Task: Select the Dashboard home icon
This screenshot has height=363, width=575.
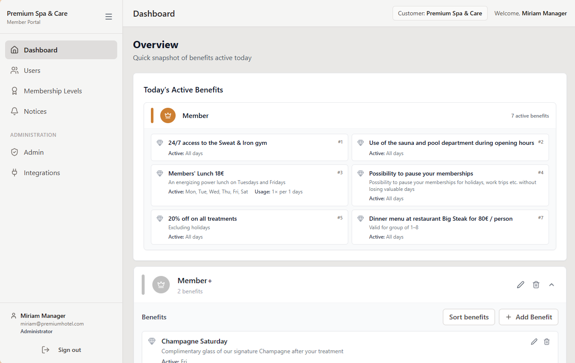Action: coord(14,50)
